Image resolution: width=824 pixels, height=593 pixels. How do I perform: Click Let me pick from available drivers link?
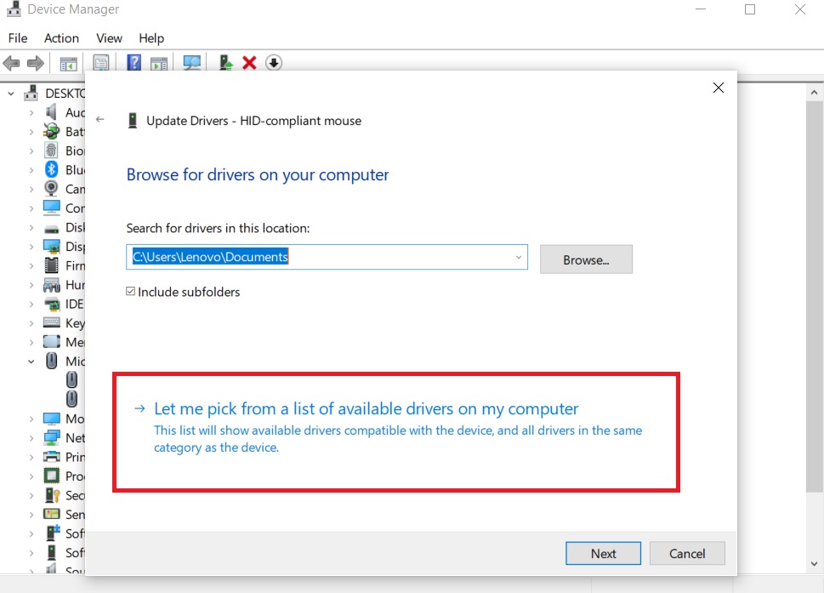[x=366, y=409]
